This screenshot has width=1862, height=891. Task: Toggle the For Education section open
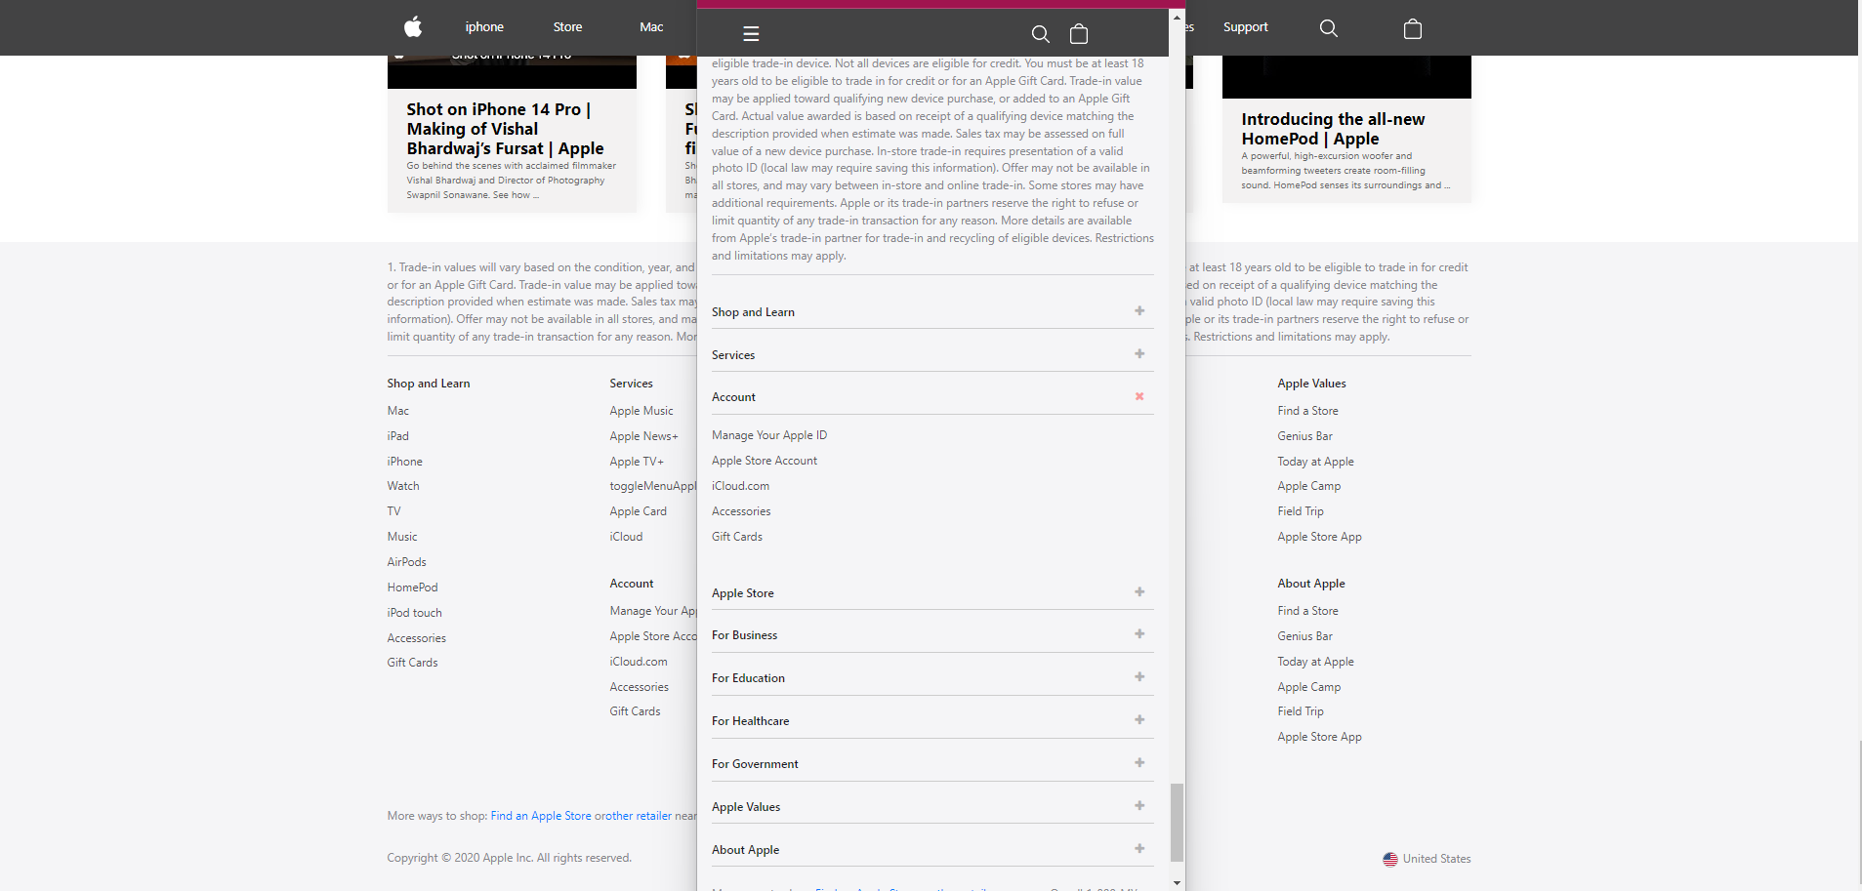pyautogui.click(x=1138, y=677)
